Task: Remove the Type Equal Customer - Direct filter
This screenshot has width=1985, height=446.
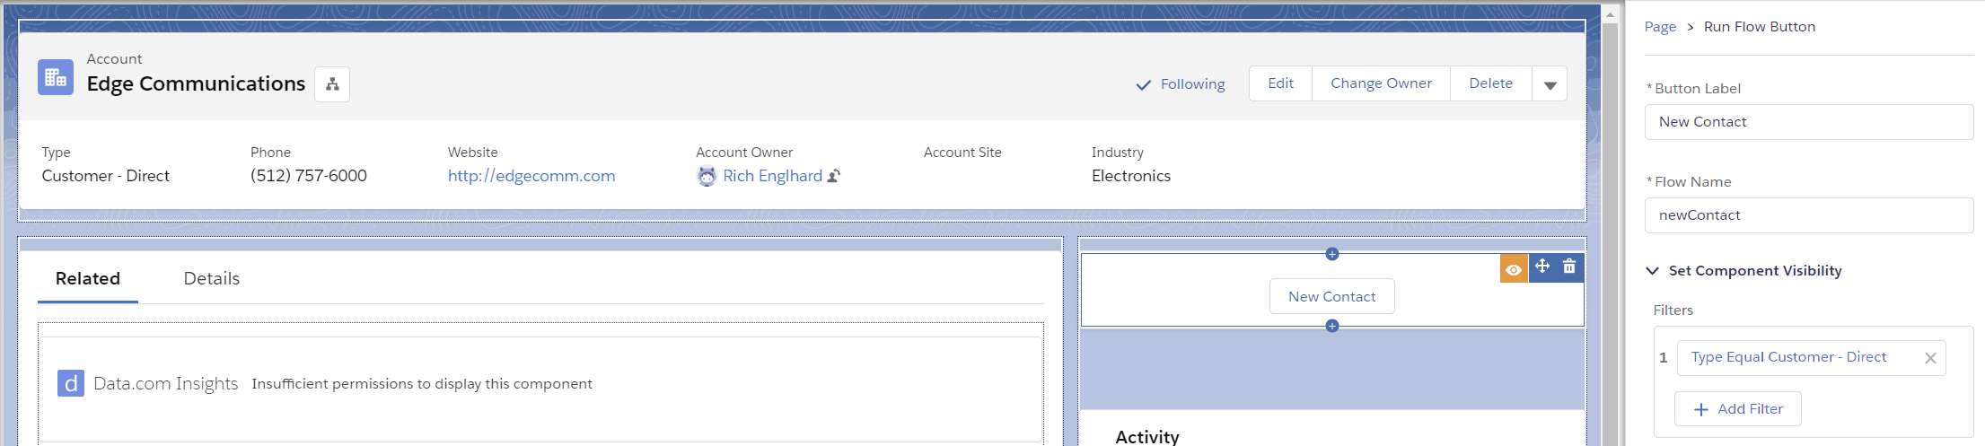Action: pos(1930,358)
